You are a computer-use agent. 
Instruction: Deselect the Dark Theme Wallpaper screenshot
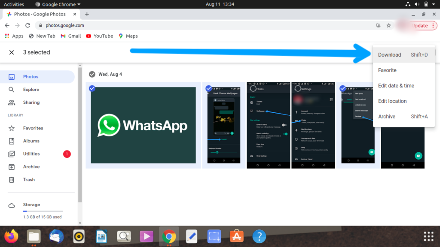(208, 88)
